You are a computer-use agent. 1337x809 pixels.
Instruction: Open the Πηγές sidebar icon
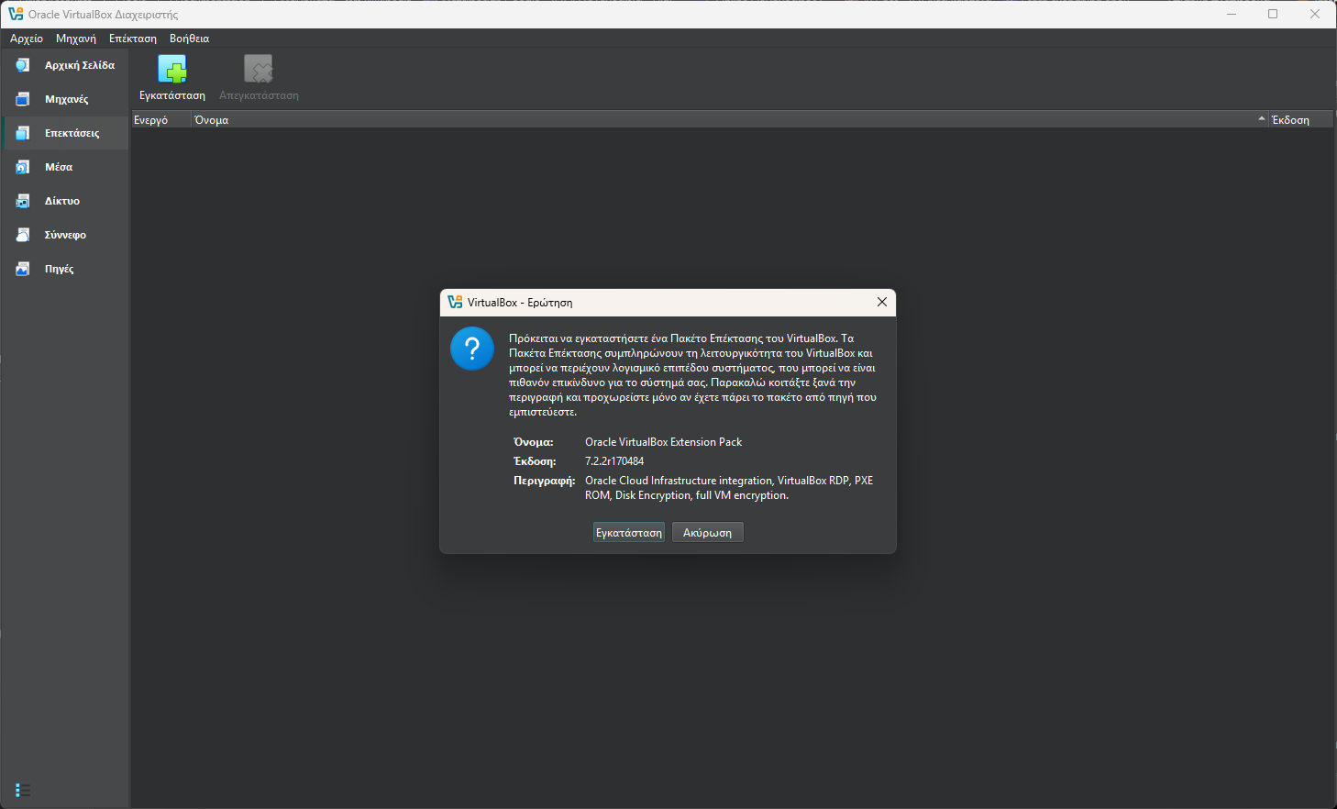pyautogui.click(x=23, y=269)
